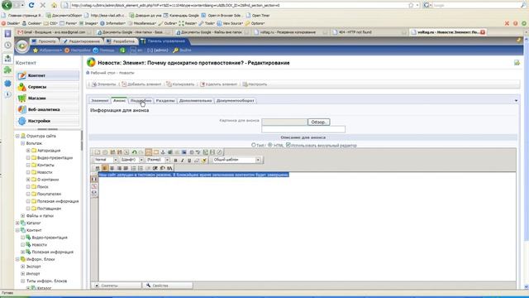Open Сервисы in left menu
This screenshot has height=298, width=529.
(48, 87)
